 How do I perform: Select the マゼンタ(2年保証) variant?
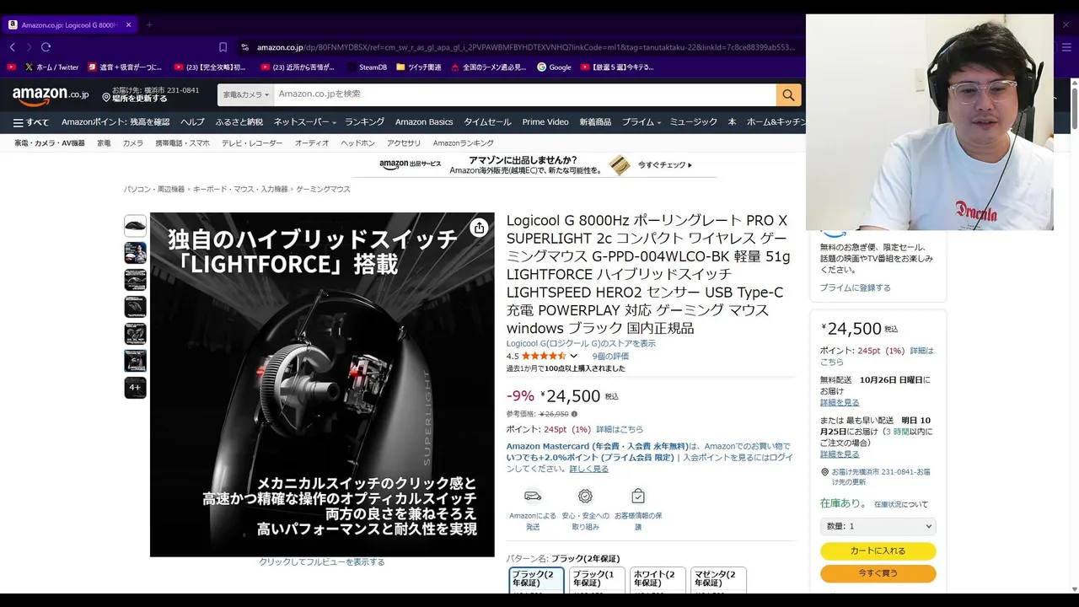(718, 580)
